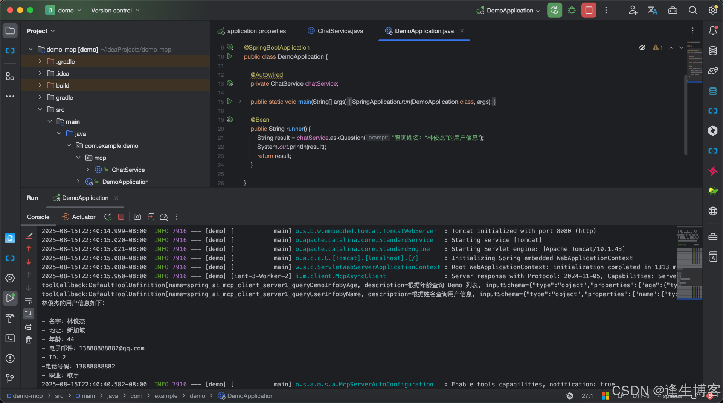Viewport: 723px width, 403px height.
Task: Open the Gradle elephant tool window
Action: coord(713,71)
